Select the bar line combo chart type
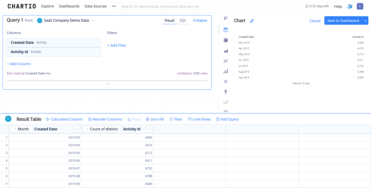371x188 pixels. tap(226, 81)
